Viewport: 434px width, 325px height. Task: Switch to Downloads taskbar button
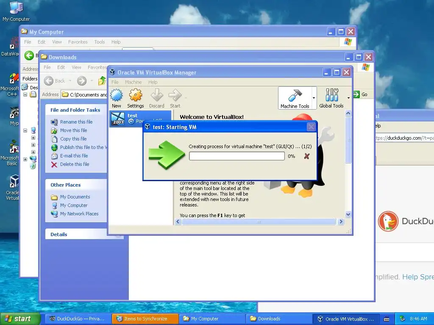279,319
